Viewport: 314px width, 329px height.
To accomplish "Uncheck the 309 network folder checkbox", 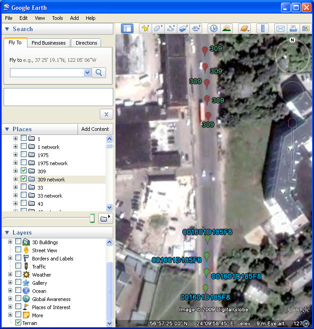I will 24,179.
